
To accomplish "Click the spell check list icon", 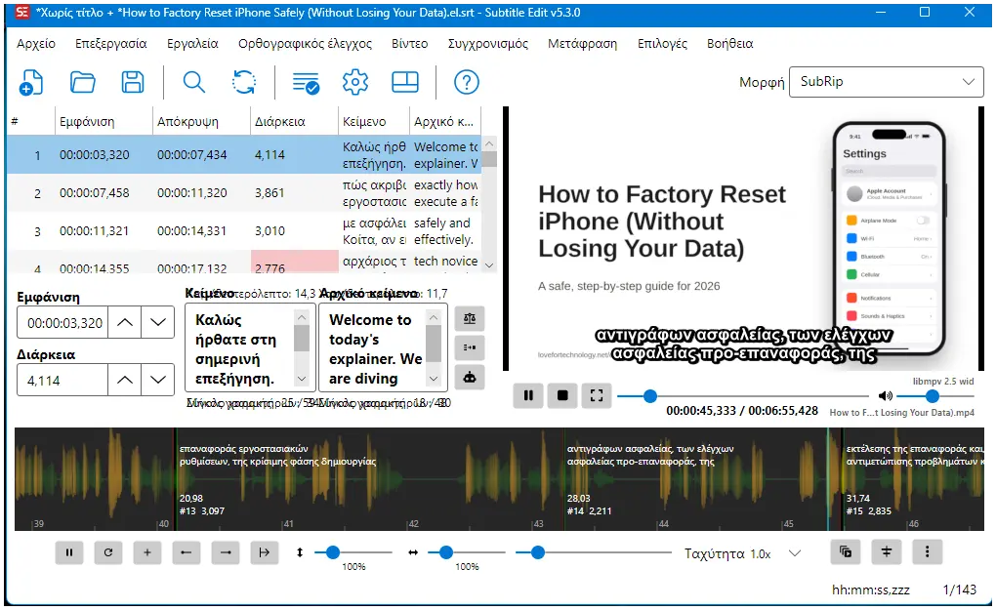I will 306,83.
